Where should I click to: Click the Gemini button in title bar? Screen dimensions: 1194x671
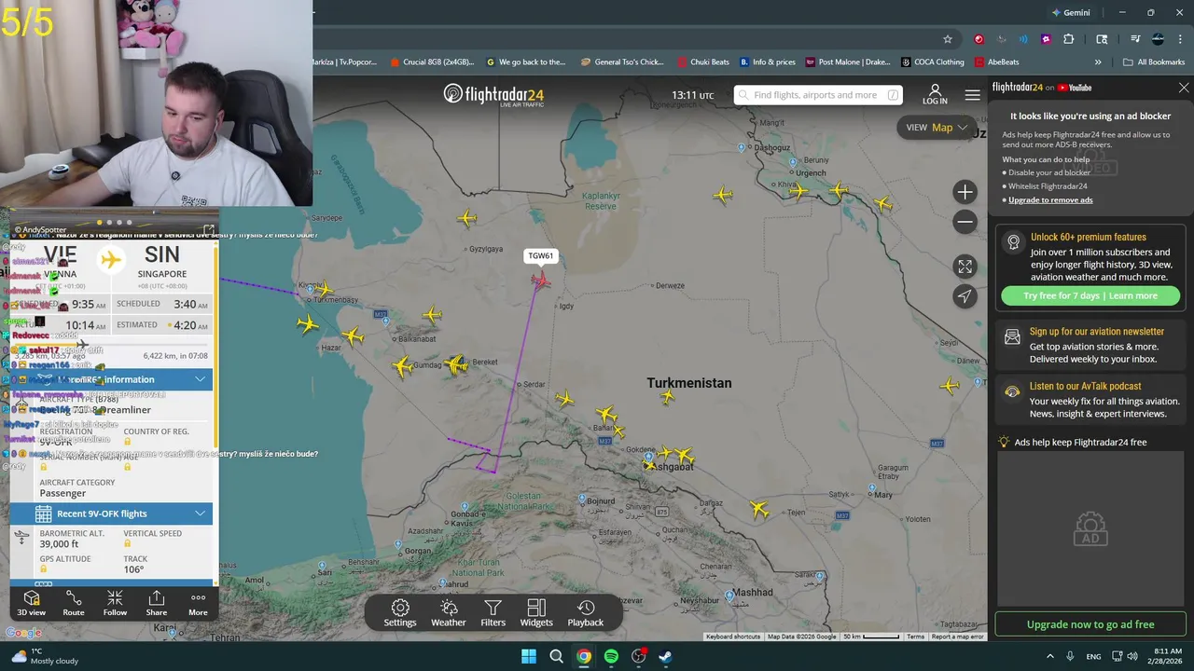1071,13
